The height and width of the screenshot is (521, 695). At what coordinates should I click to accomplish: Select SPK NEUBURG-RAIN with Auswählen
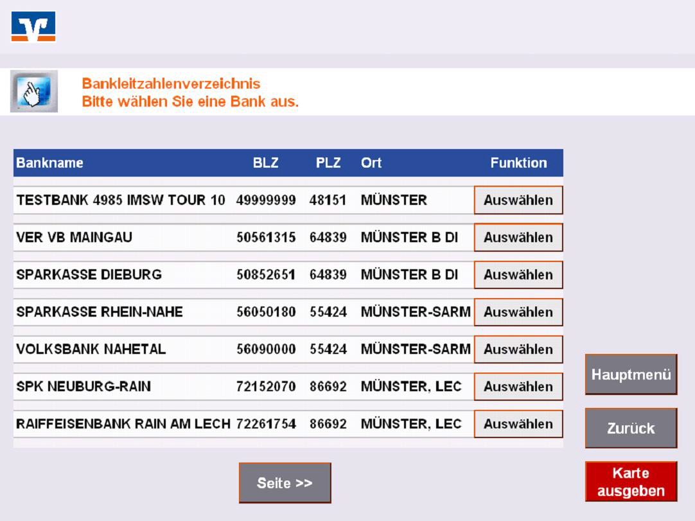tap(518, 386)
